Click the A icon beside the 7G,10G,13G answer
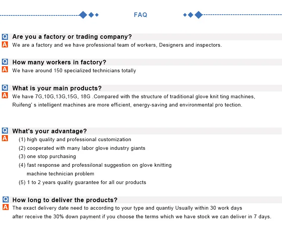This screenshot has height=239, width=282. 5,96
